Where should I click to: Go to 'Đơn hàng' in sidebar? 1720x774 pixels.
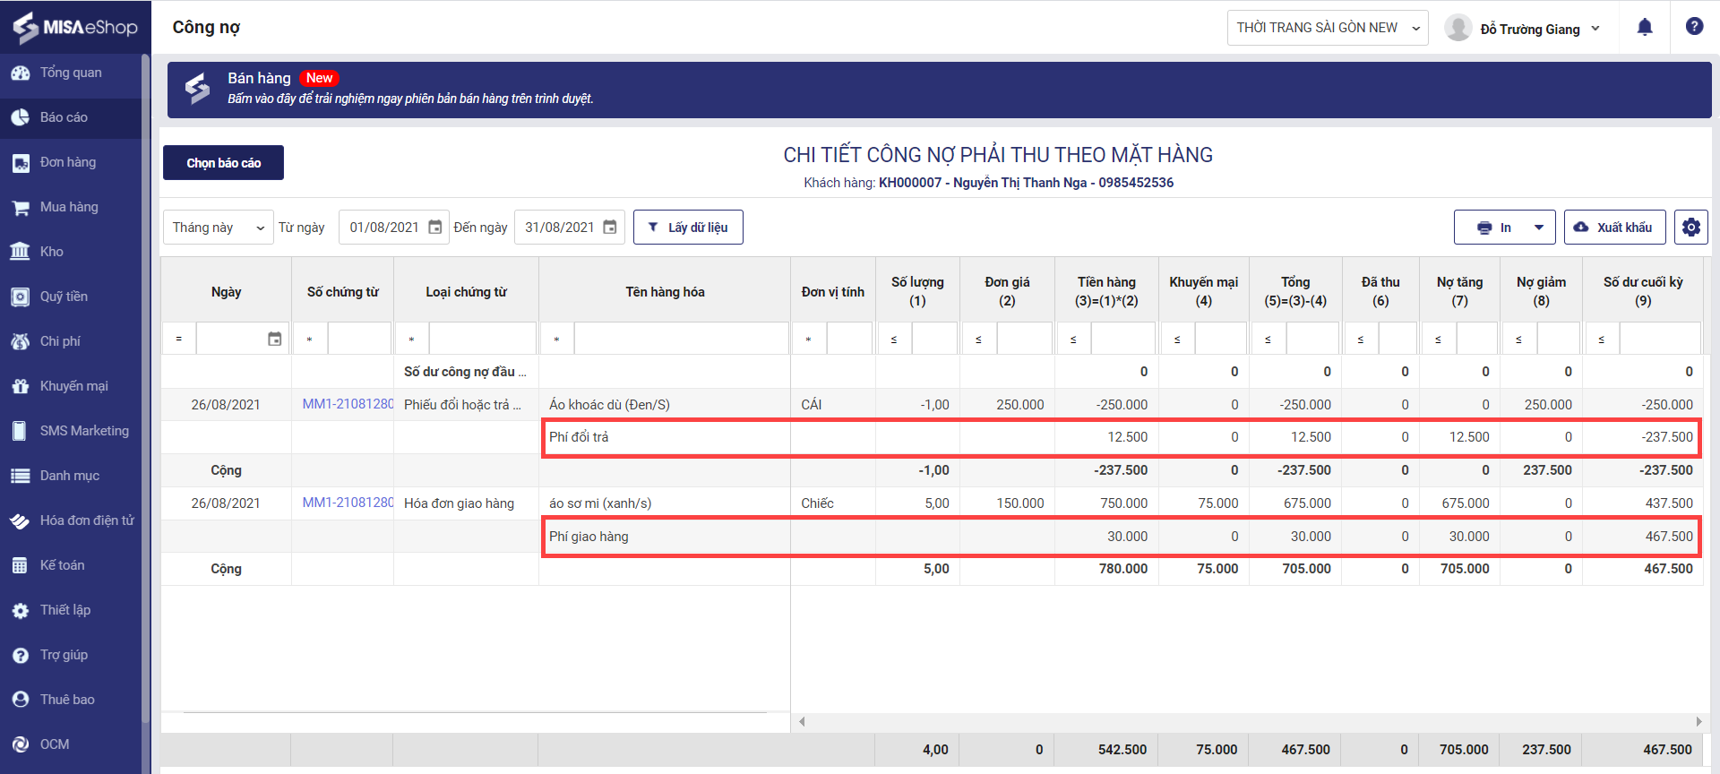tap(67, 162)
